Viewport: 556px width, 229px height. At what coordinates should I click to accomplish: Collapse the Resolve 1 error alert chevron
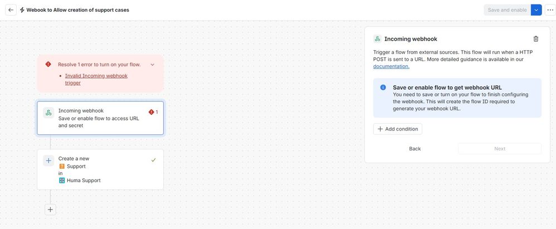click(153, 65)
